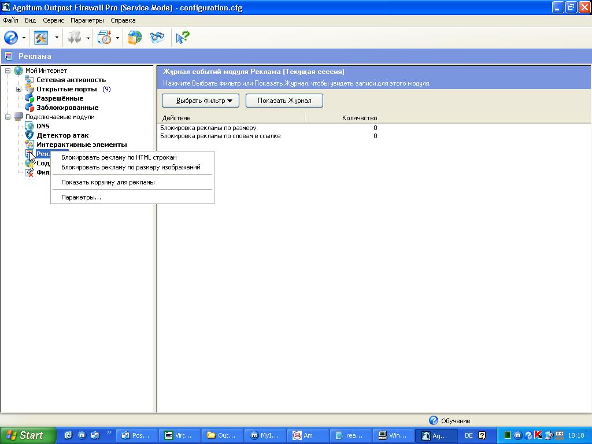Viewport: 592px width, 444px height.
Task: Sort by the Количество column header
Action: [x=343, y=118]
